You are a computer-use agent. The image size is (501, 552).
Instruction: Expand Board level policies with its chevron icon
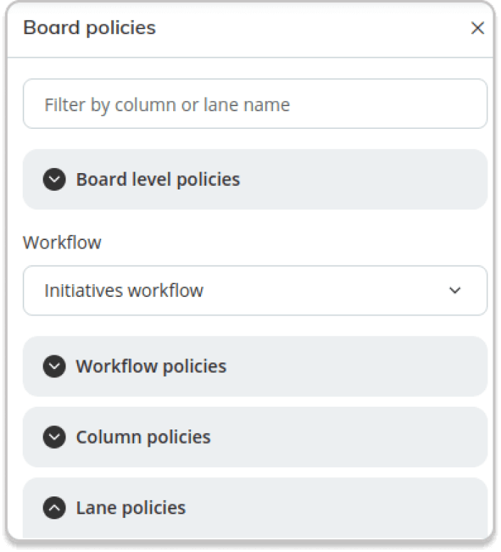54,179
